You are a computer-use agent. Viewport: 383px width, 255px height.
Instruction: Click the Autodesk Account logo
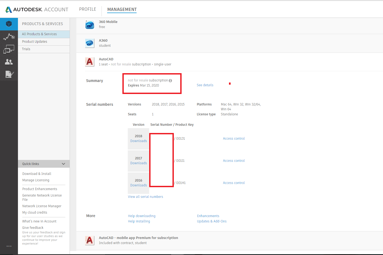tap(37, 10)
